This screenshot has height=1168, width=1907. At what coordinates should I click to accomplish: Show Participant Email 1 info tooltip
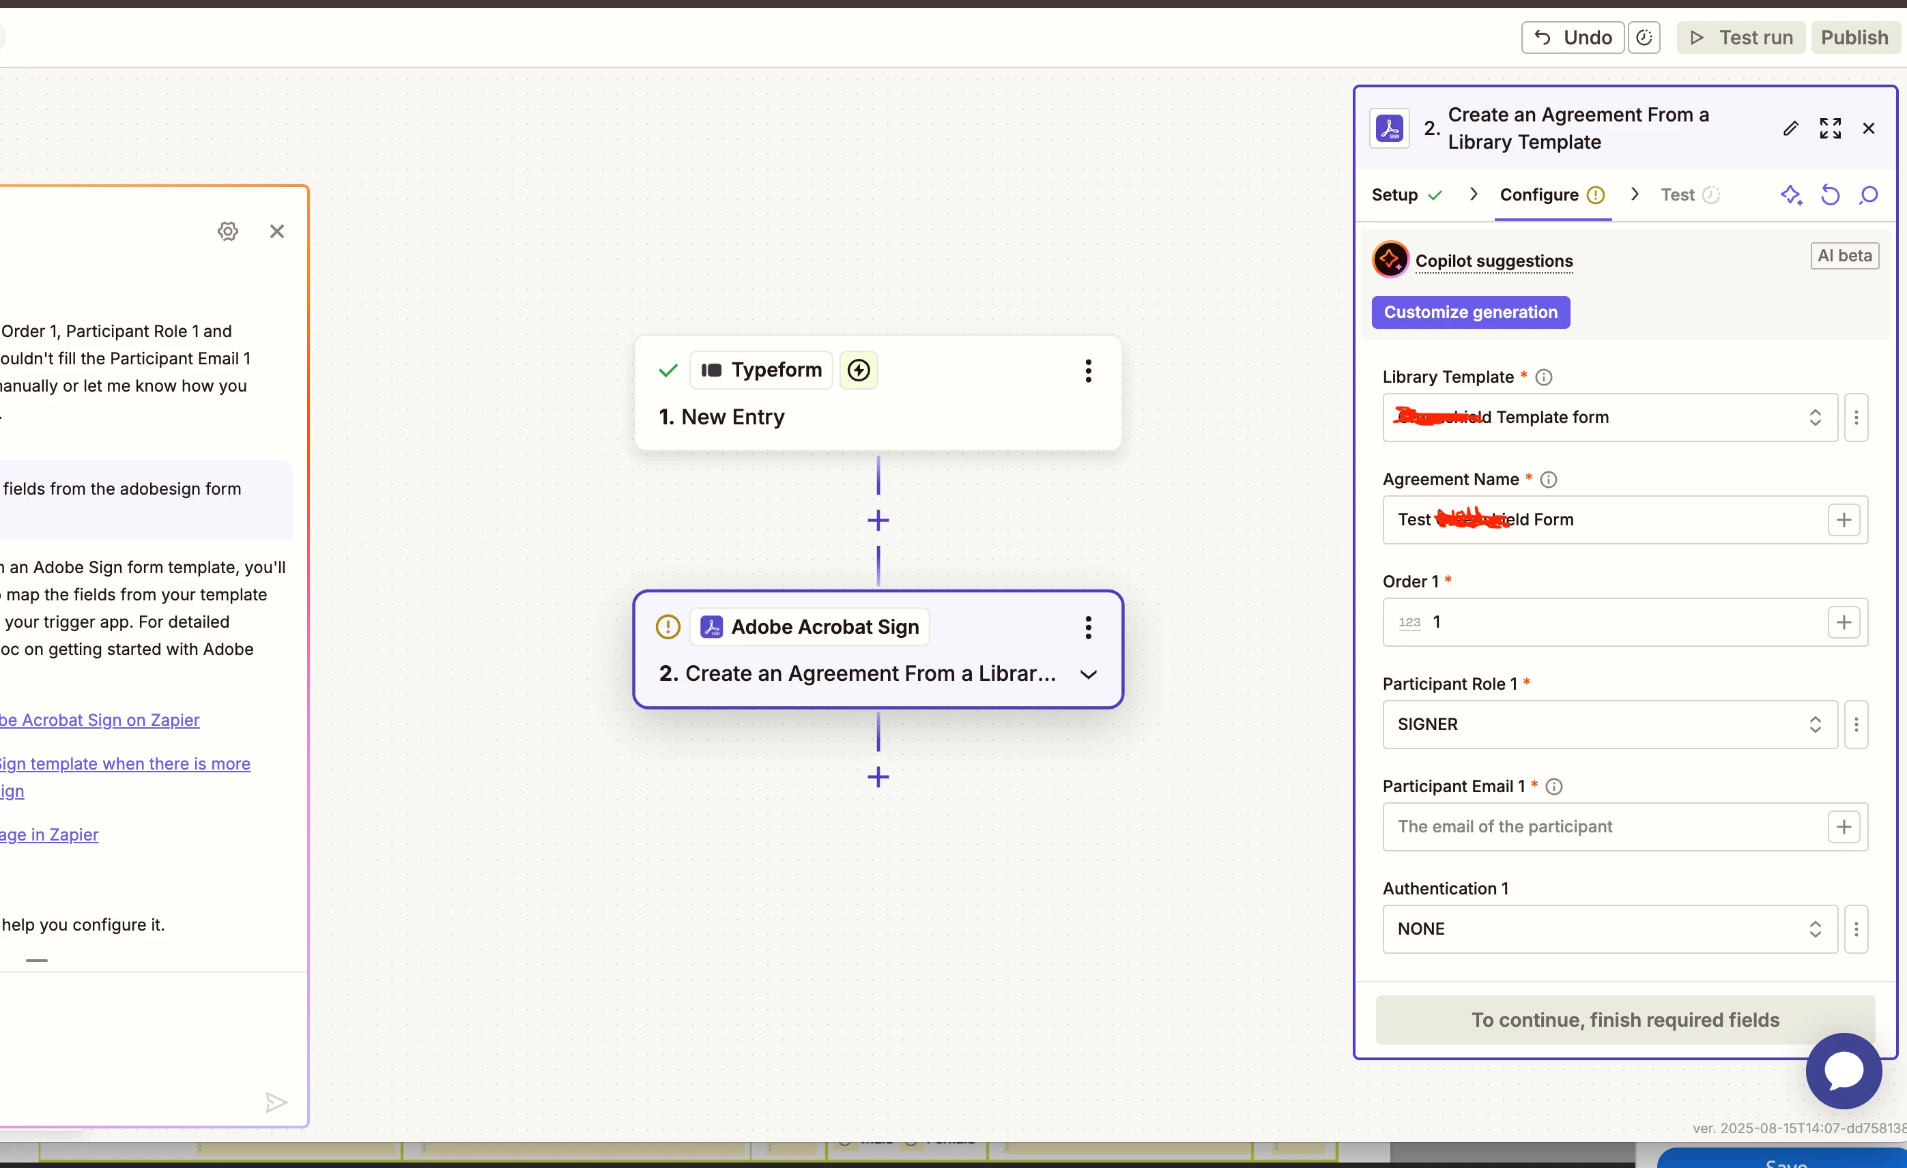[x=1553, y=787]
